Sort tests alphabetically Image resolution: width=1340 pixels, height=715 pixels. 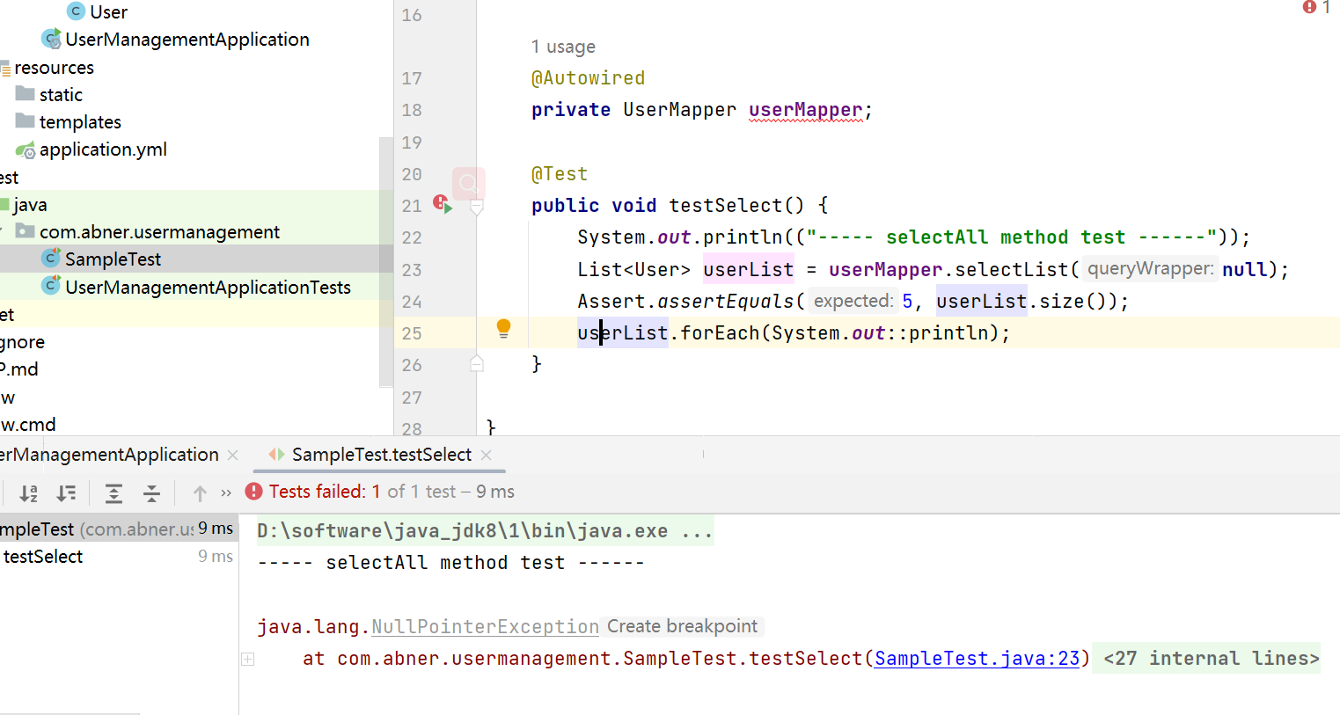pyautogui.click(x=29, y=493)
